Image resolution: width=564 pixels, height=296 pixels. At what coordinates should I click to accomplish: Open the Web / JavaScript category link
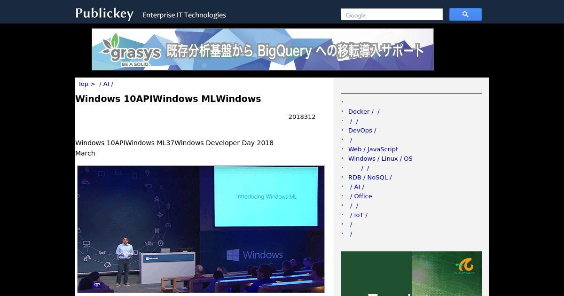click(x=373, y=149)
